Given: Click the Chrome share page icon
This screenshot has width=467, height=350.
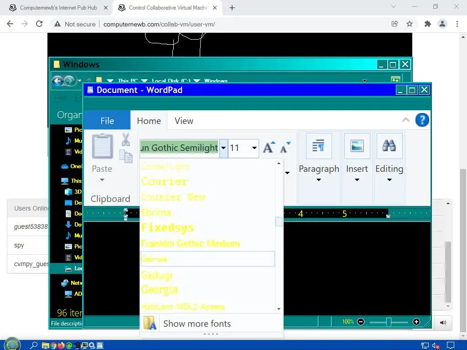Looking at the screenshot, I should (394, 24).
